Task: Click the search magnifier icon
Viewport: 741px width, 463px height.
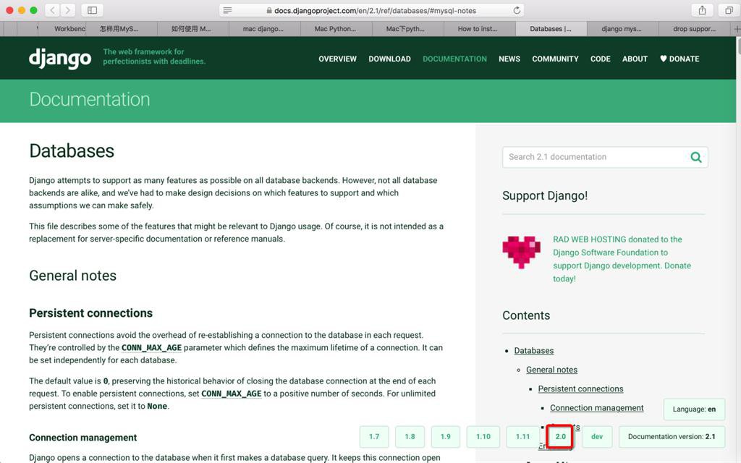Action: (695, 157)
